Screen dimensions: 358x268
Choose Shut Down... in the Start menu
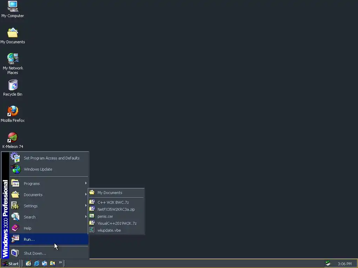coord(49,253)
